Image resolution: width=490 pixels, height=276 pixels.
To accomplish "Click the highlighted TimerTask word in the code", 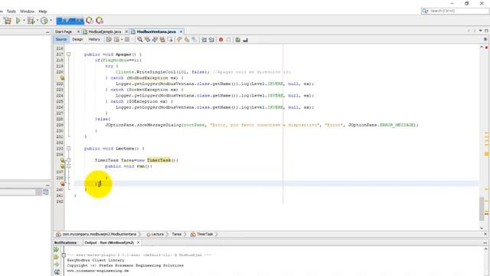I will pyautogui.click(x=158, y=160).
